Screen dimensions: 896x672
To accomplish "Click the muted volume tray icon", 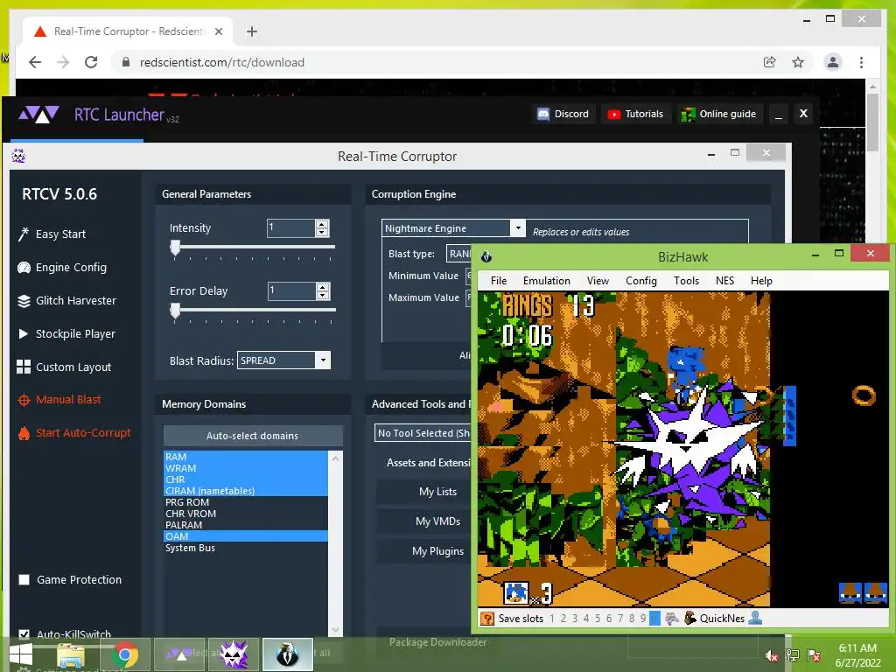I will click(x=771, y=655).
